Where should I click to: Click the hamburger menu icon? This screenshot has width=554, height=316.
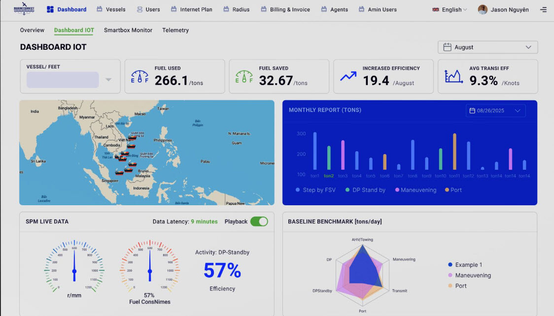tap(543, 10)
